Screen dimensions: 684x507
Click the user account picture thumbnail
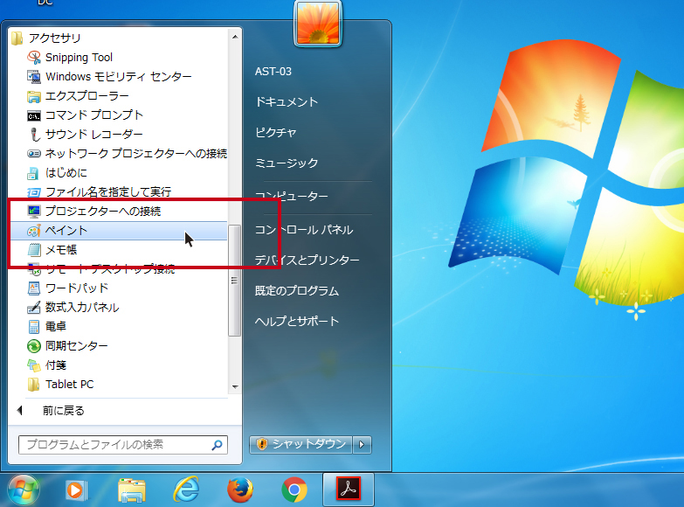point(318,22)
